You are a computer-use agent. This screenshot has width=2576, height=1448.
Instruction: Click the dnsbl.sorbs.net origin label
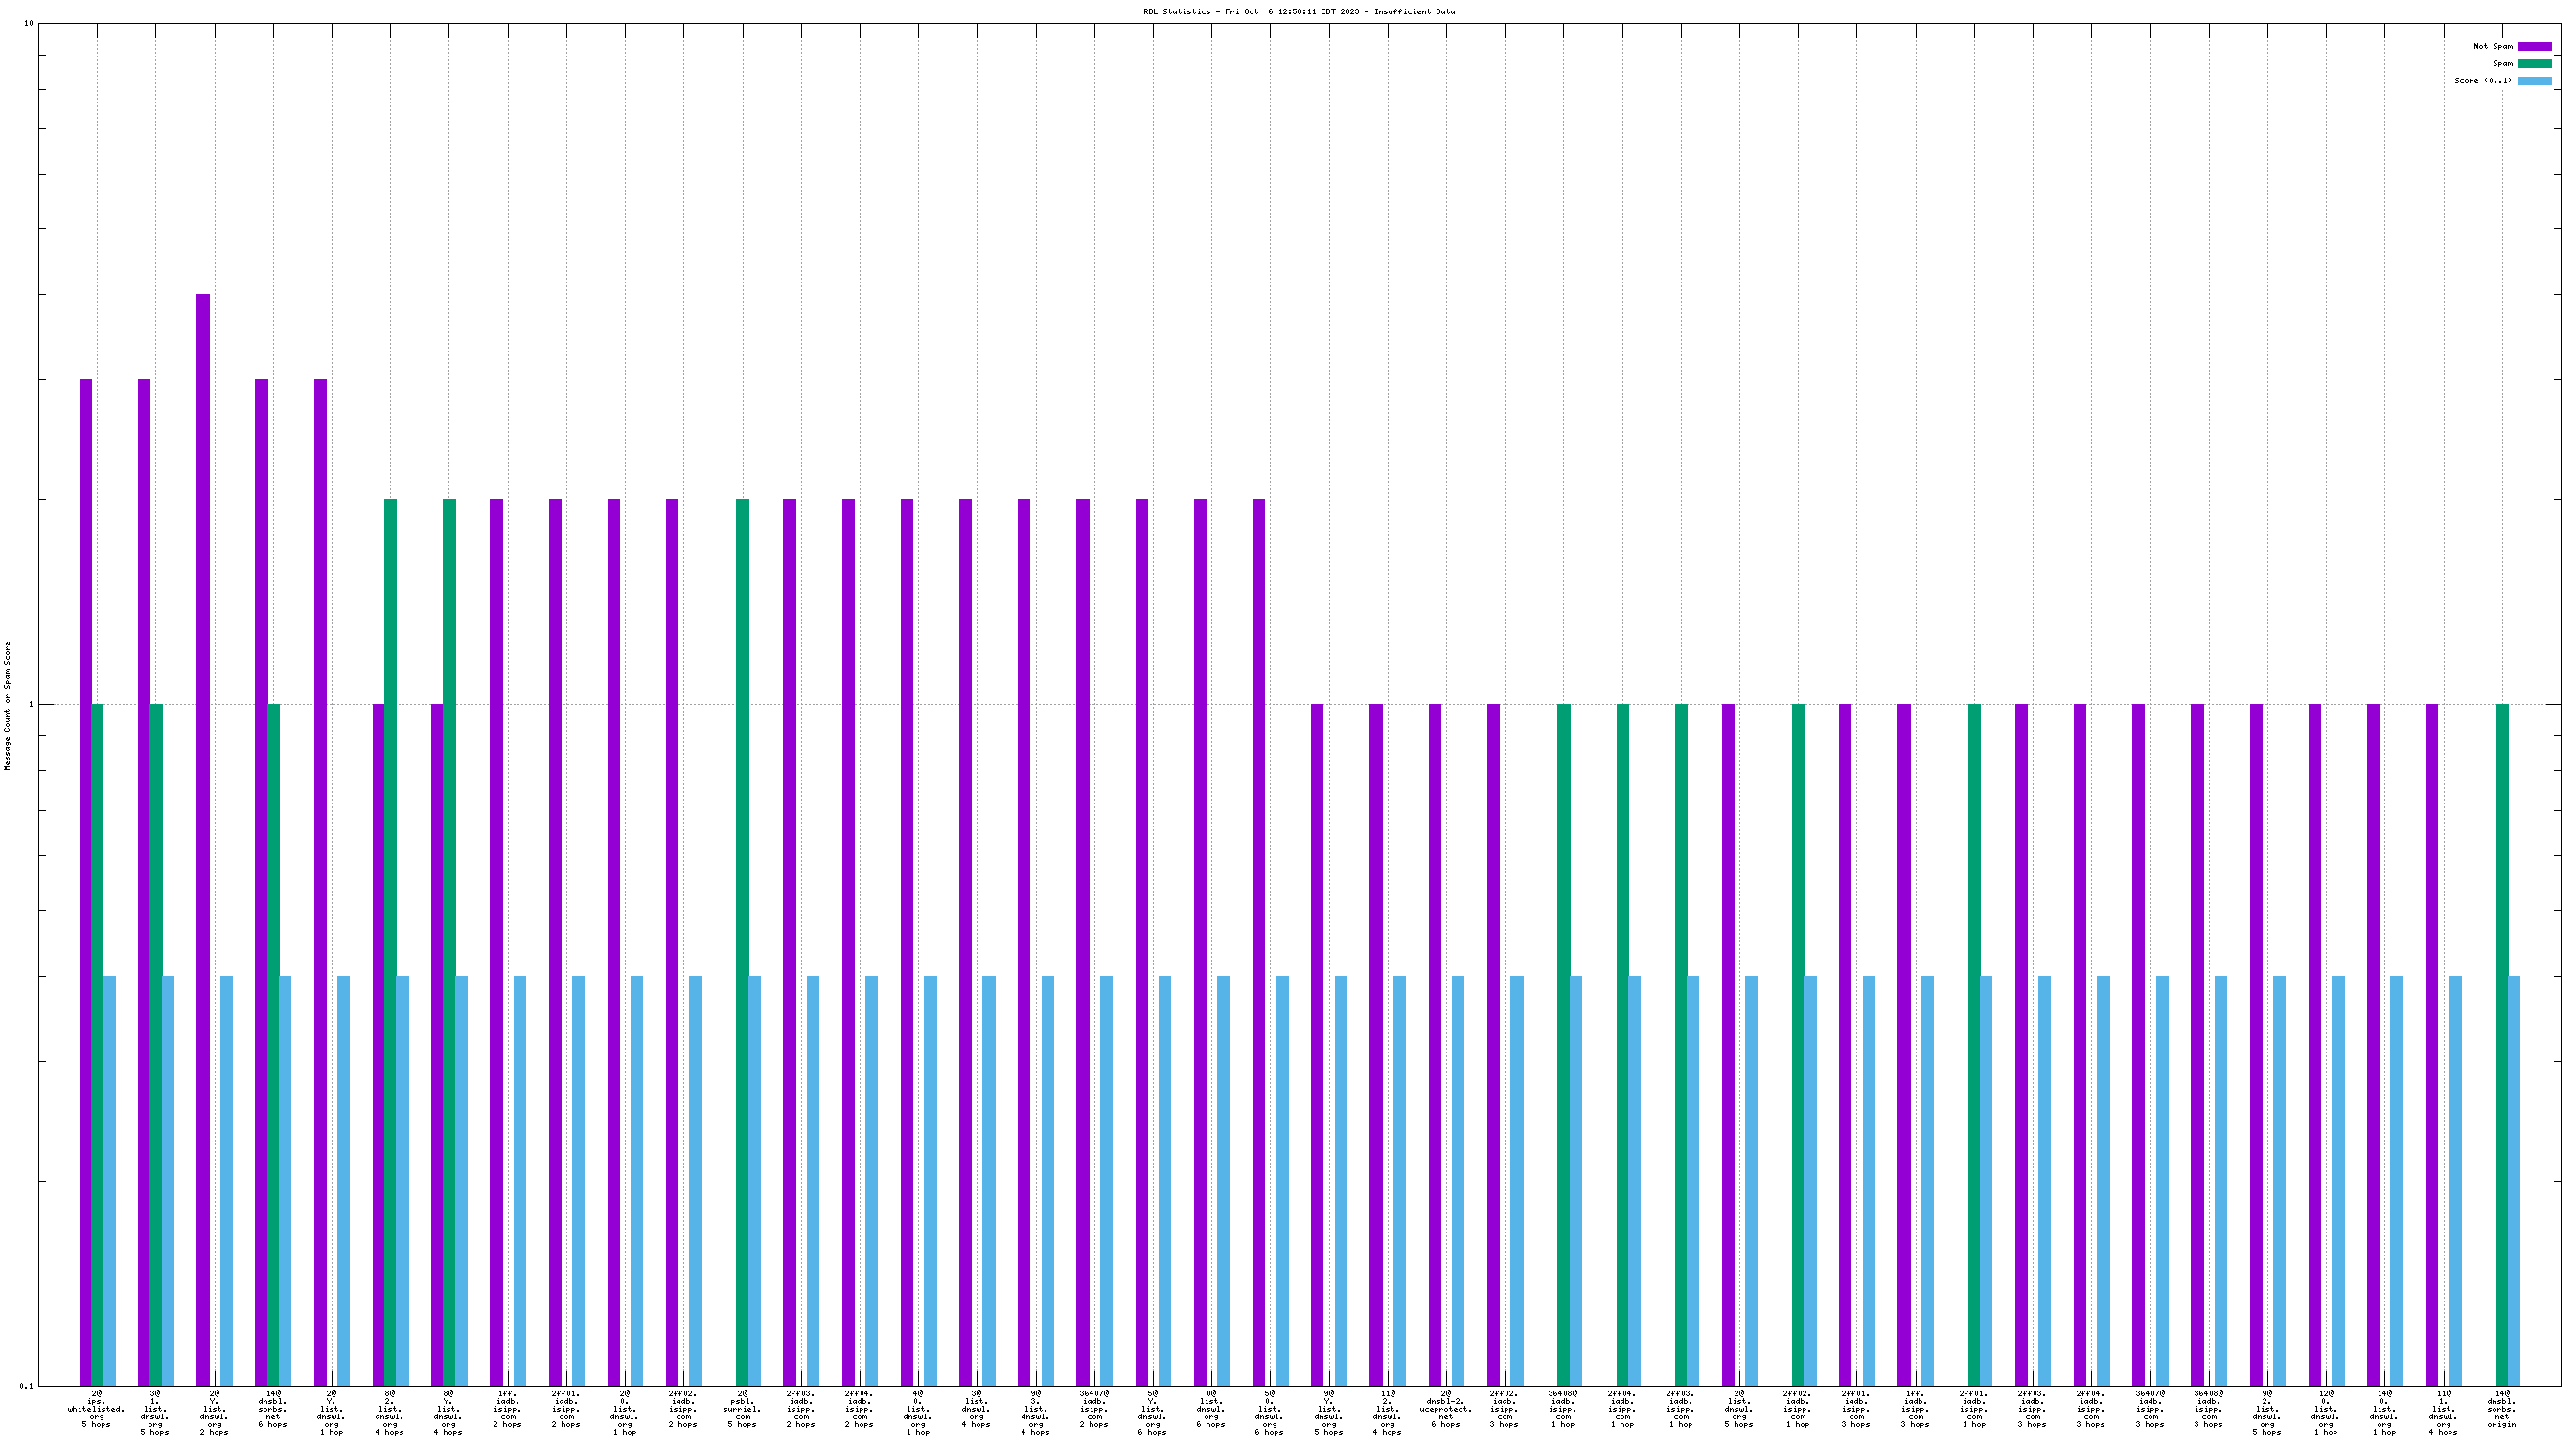pos(2501,1408)
